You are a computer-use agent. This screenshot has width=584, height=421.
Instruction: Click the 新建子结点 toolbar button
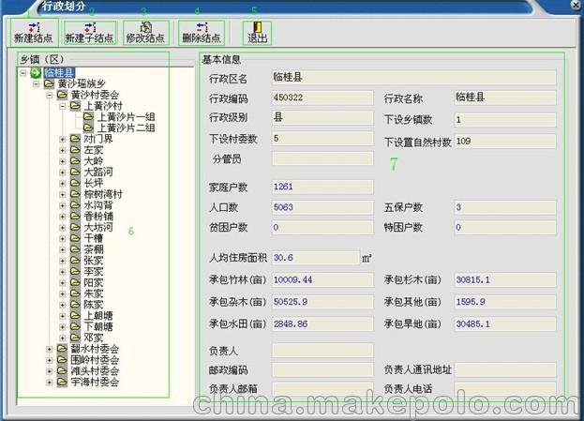pos(90,33)
